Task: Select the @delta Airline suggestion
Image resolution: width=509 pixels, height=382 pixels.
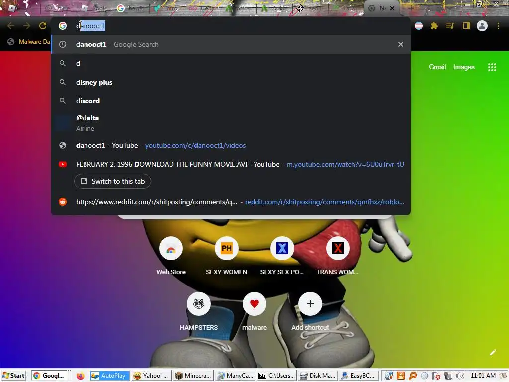Action: pos(231,123)
